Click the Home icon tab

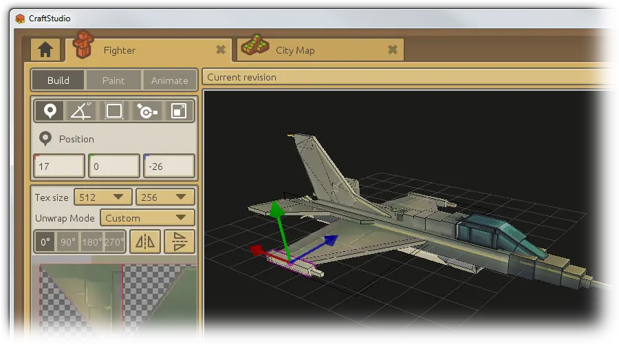pyautogui.click(x=45, y=50)
